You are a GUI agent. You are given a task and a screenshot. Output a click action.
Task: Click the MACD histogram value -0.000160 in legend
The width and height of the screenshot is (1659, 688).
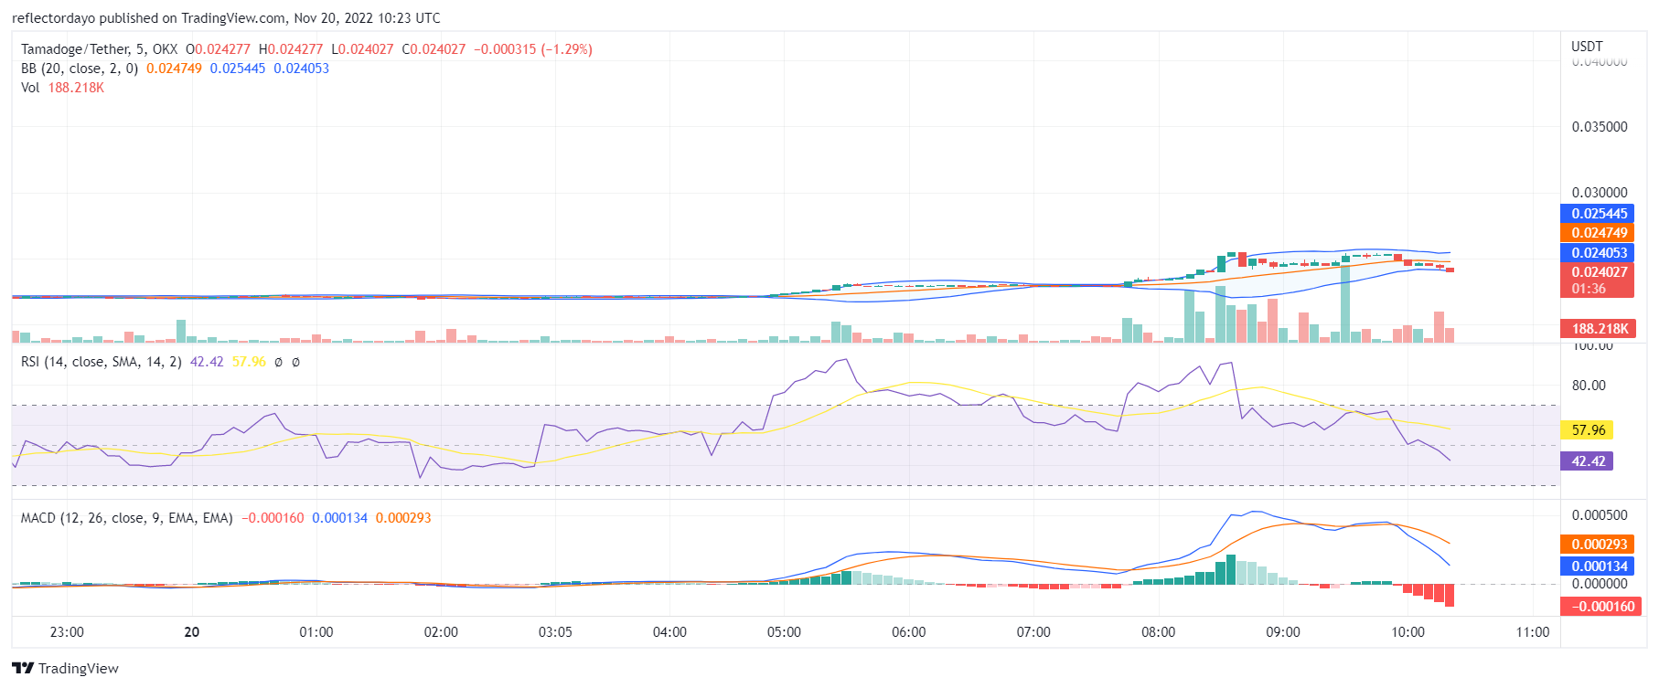coord(273,518)
